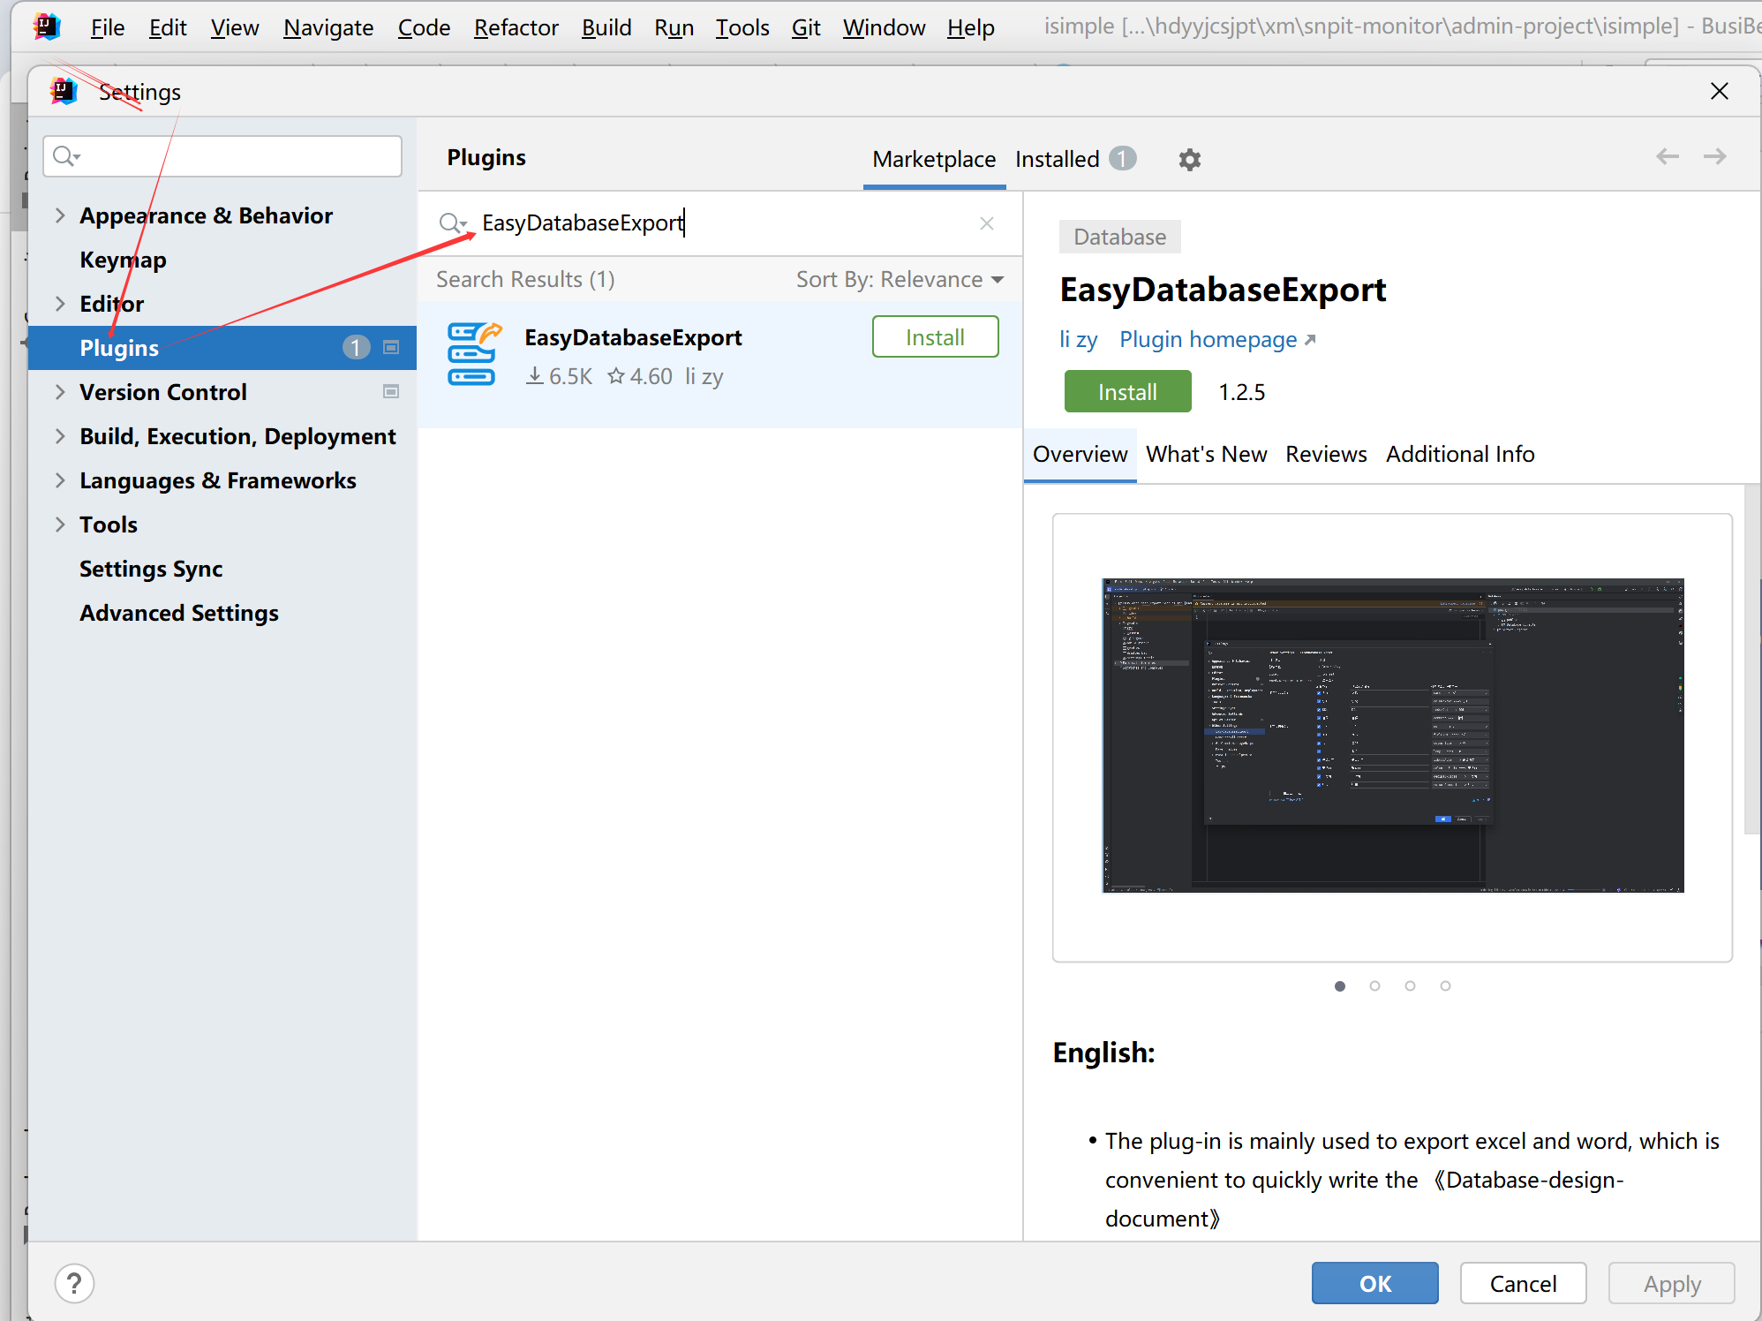Click the forward navigation arrow
Image resolution: width=1762 pixels, height=1321 pixels.
pos(1714,157)
